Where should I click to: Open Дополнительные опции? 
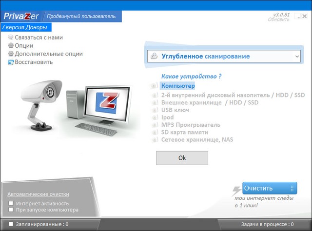(49, 54)
